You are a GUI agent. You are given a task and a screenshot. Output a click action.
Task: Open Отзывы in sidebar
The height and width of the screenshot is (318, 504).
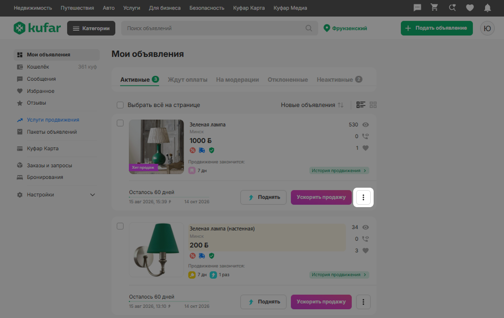36,103
